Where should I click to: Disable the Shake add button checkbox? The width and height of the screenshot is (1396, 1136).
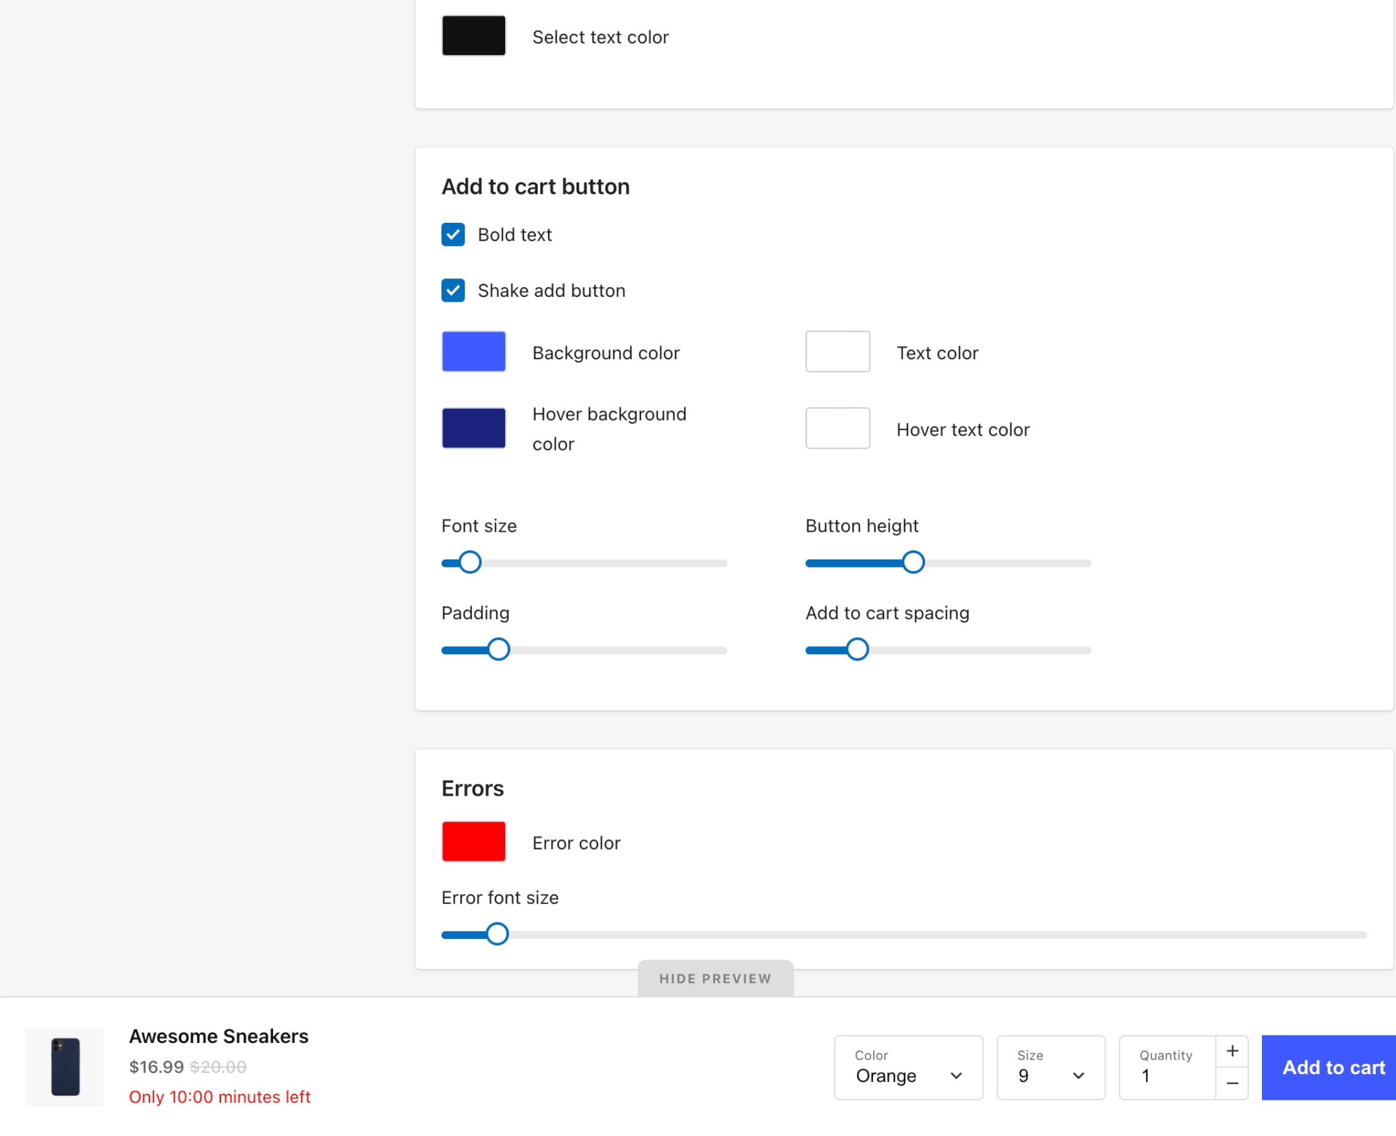(x=453, y=291)
